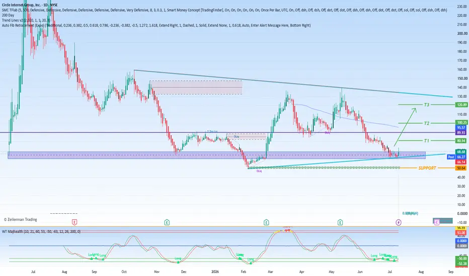Click the 56.55 yellow oscillator level tag
The width and height of the screenshot is (469, 276).
click(x=461, y=228)
